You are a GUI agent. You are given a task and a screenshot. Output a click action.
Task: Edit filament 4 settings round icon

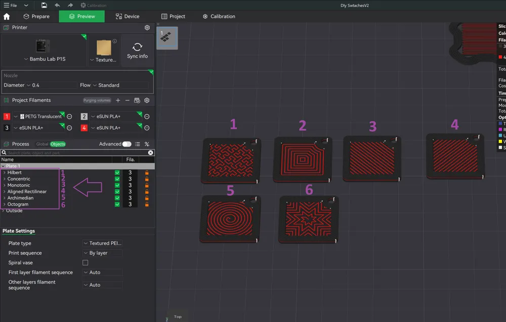click(x=147, y=128)
